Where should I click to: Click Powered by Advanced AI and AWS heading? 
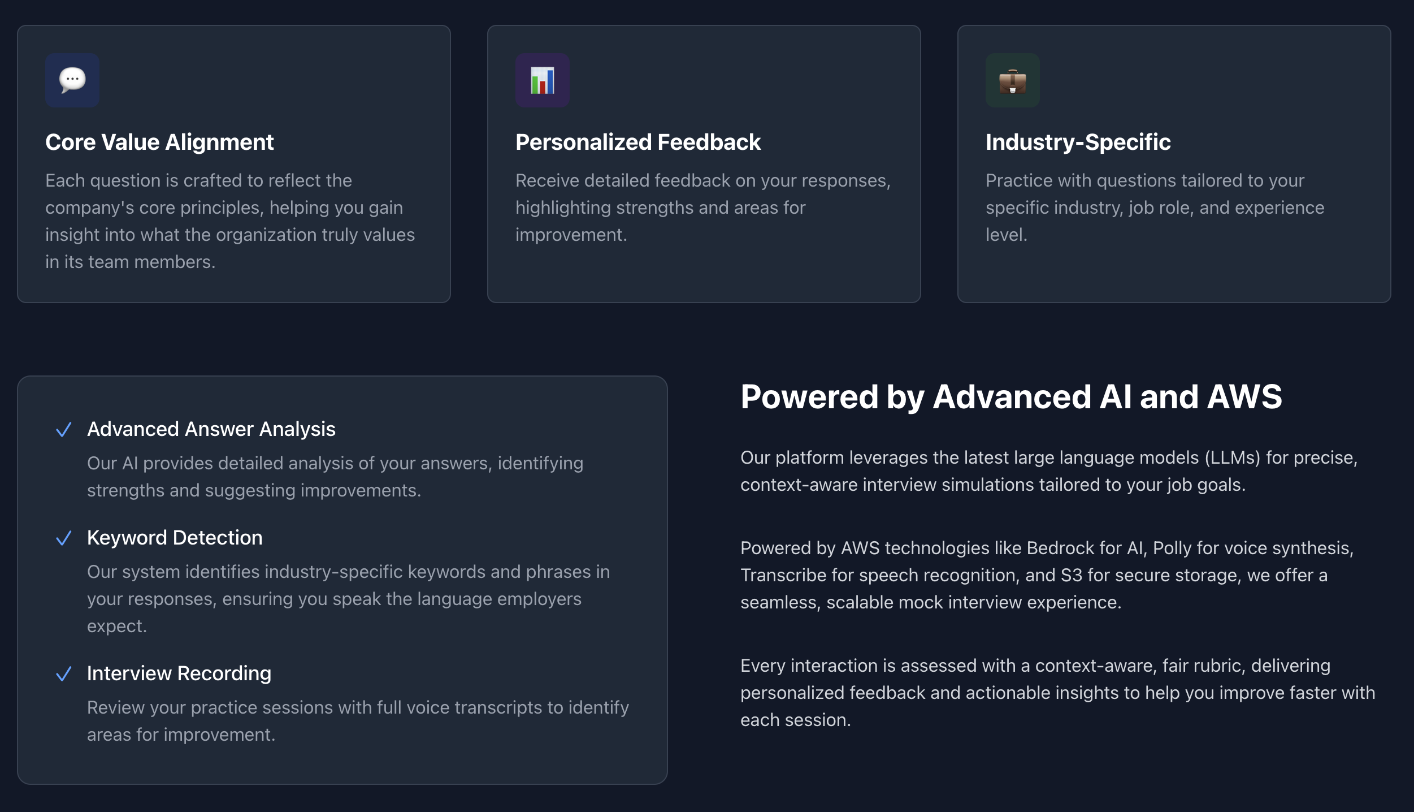pyautogui.click(x=1011, y=396)
